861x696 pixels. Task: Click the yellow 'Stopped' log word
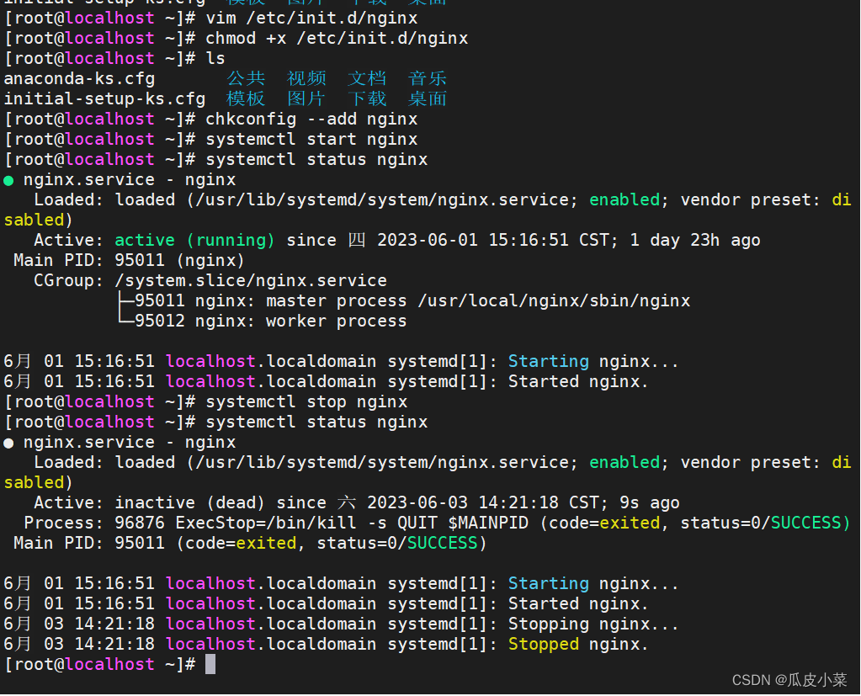544,645
